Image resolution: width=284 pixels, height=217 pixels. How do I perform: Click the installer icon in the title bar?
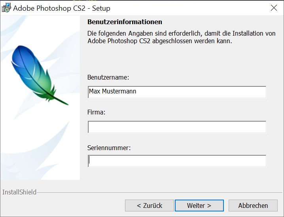coord(6,8)
